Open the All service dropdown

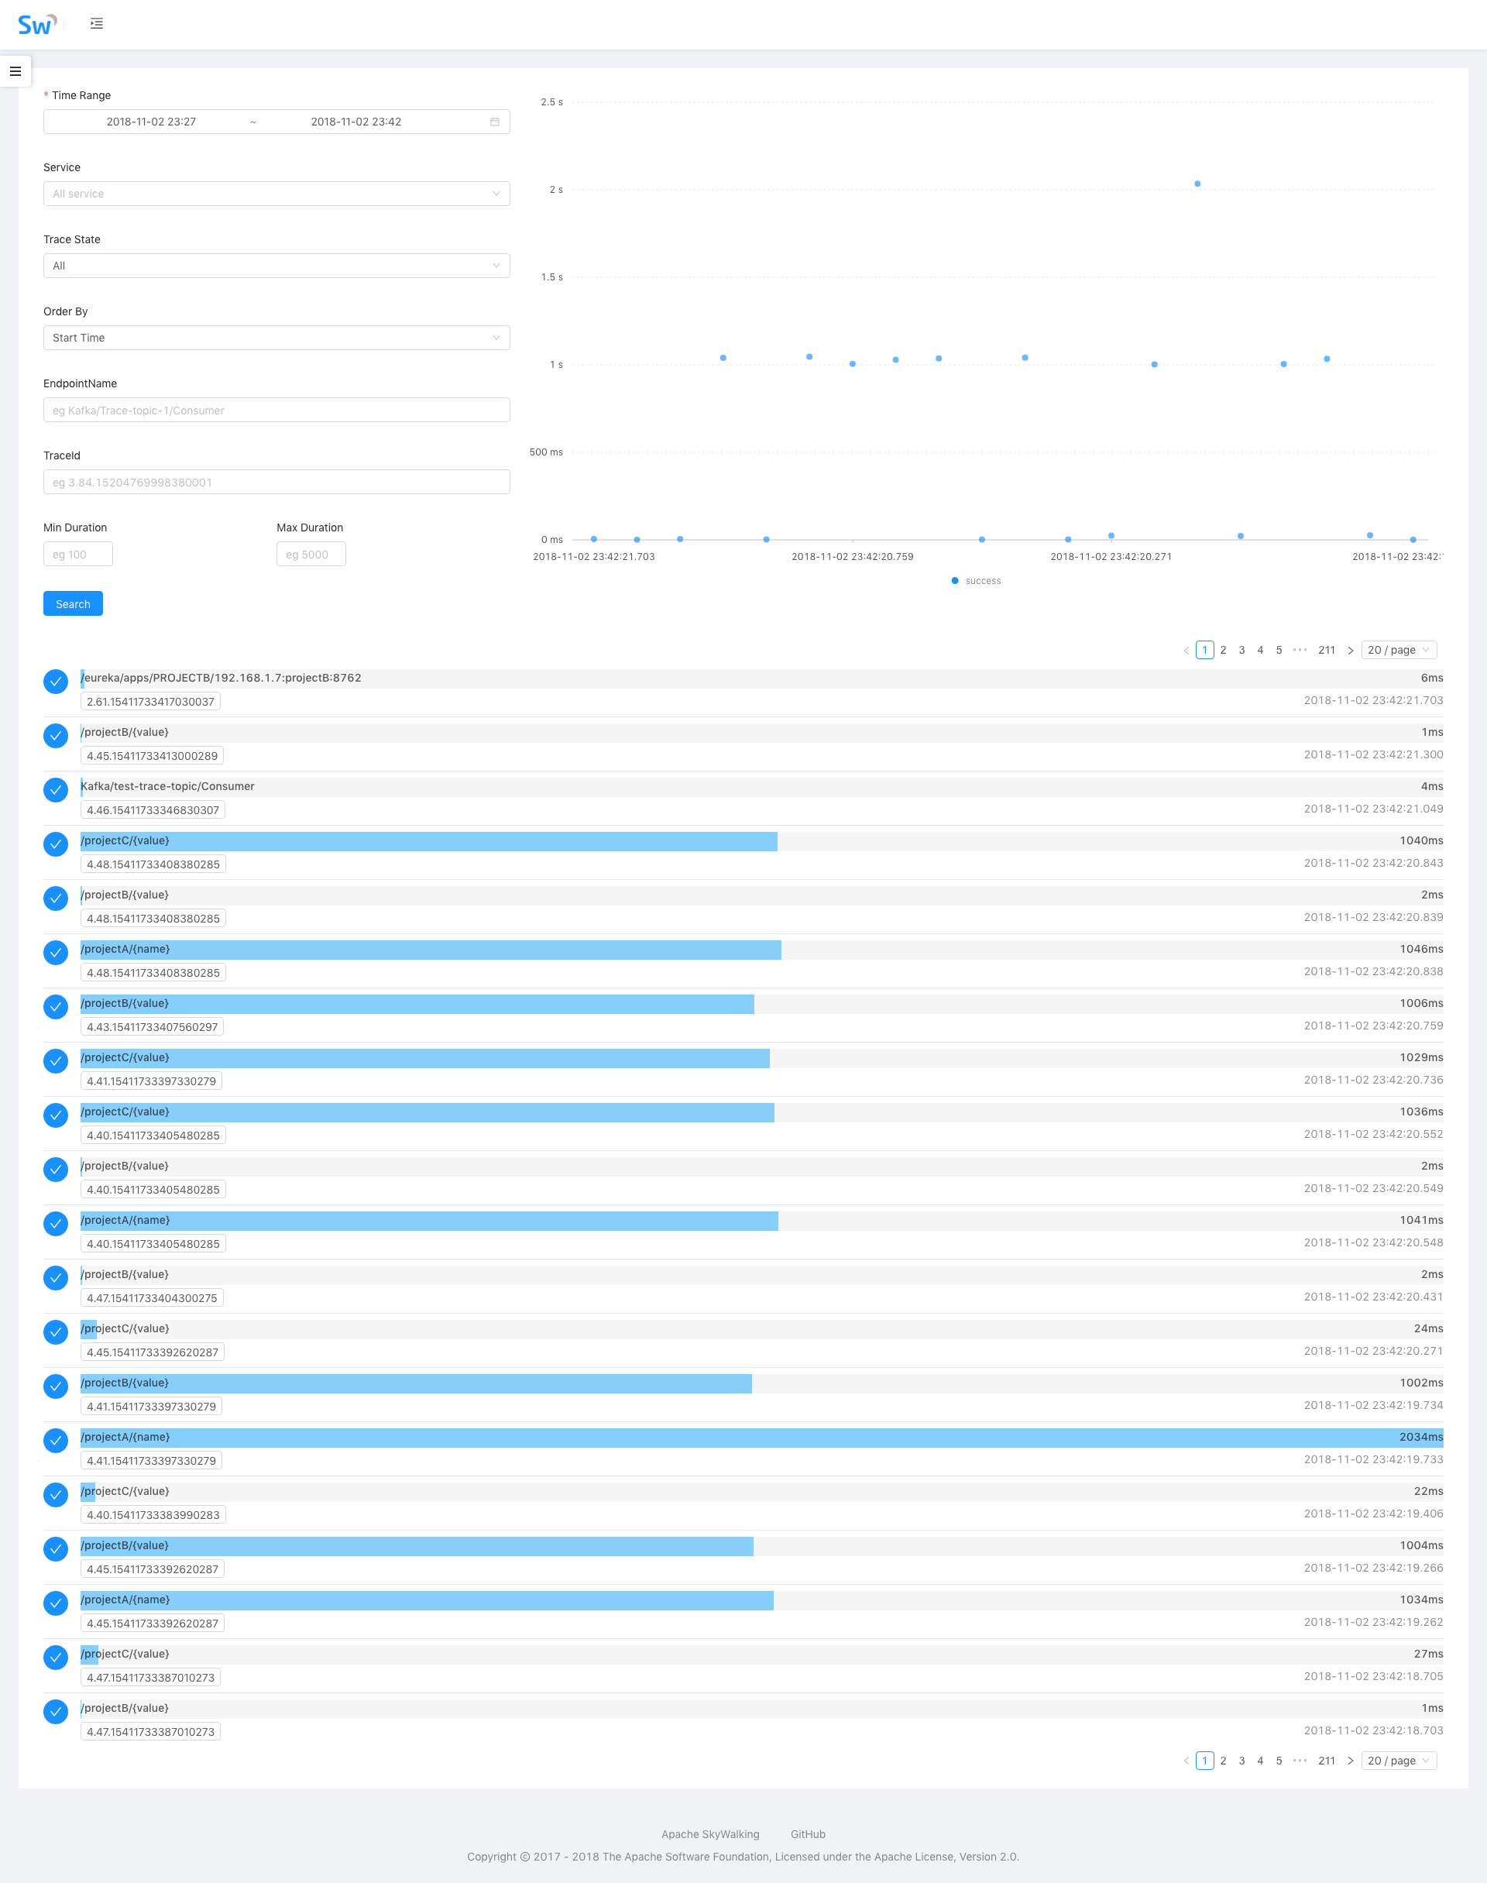click(x=276, y=194)
